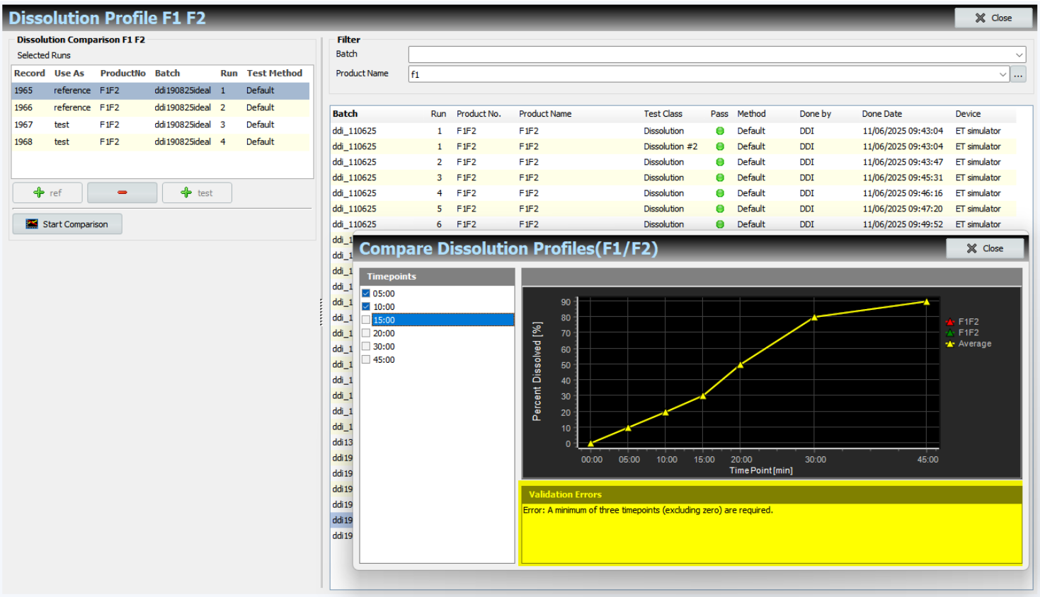Click the yellow data point at 30:00
Viewport: 1040px width, 597px height.
(815, 317)
